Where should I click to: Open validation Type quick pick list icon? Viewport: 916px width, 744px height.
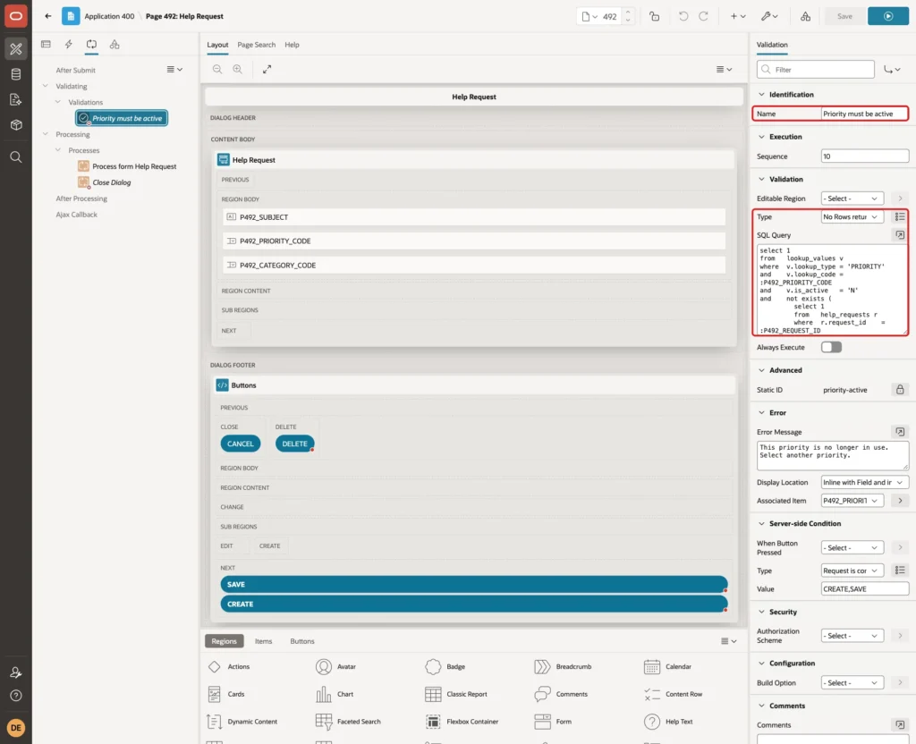(x=900, y=216)
